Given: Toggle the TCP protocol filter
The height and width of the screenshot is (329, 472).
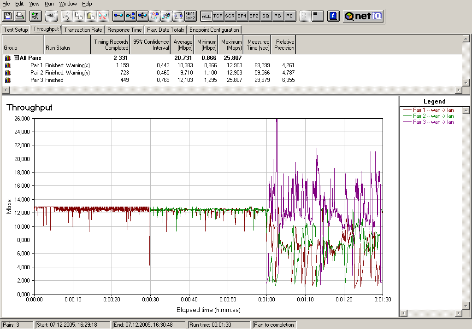Looking at the screenshot, I should tap(218, 16).
